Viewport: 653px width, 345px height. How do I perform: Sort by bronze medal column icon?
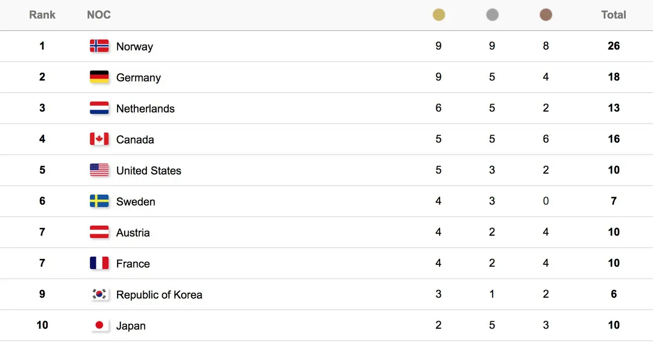pyautogui.click(x=546, y=15)
